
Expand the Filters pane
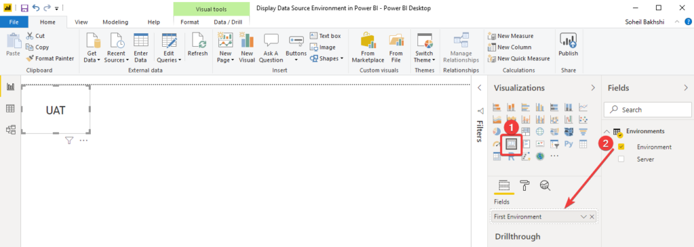pyautogui.click(x=479, y=88)
